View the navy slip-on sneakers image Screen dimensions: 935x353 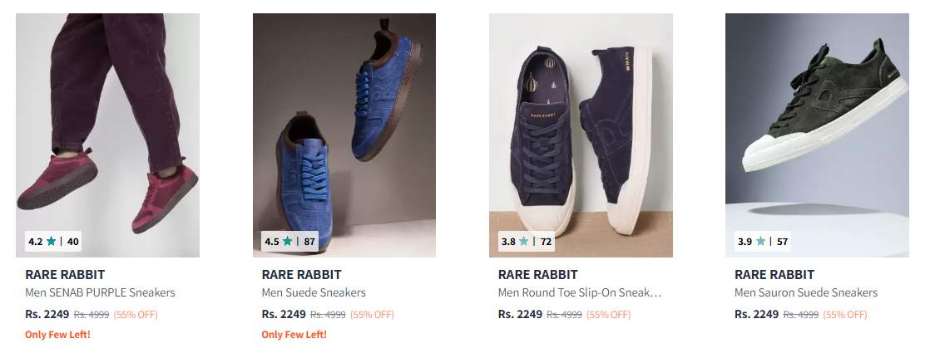(x=581, y=125)
